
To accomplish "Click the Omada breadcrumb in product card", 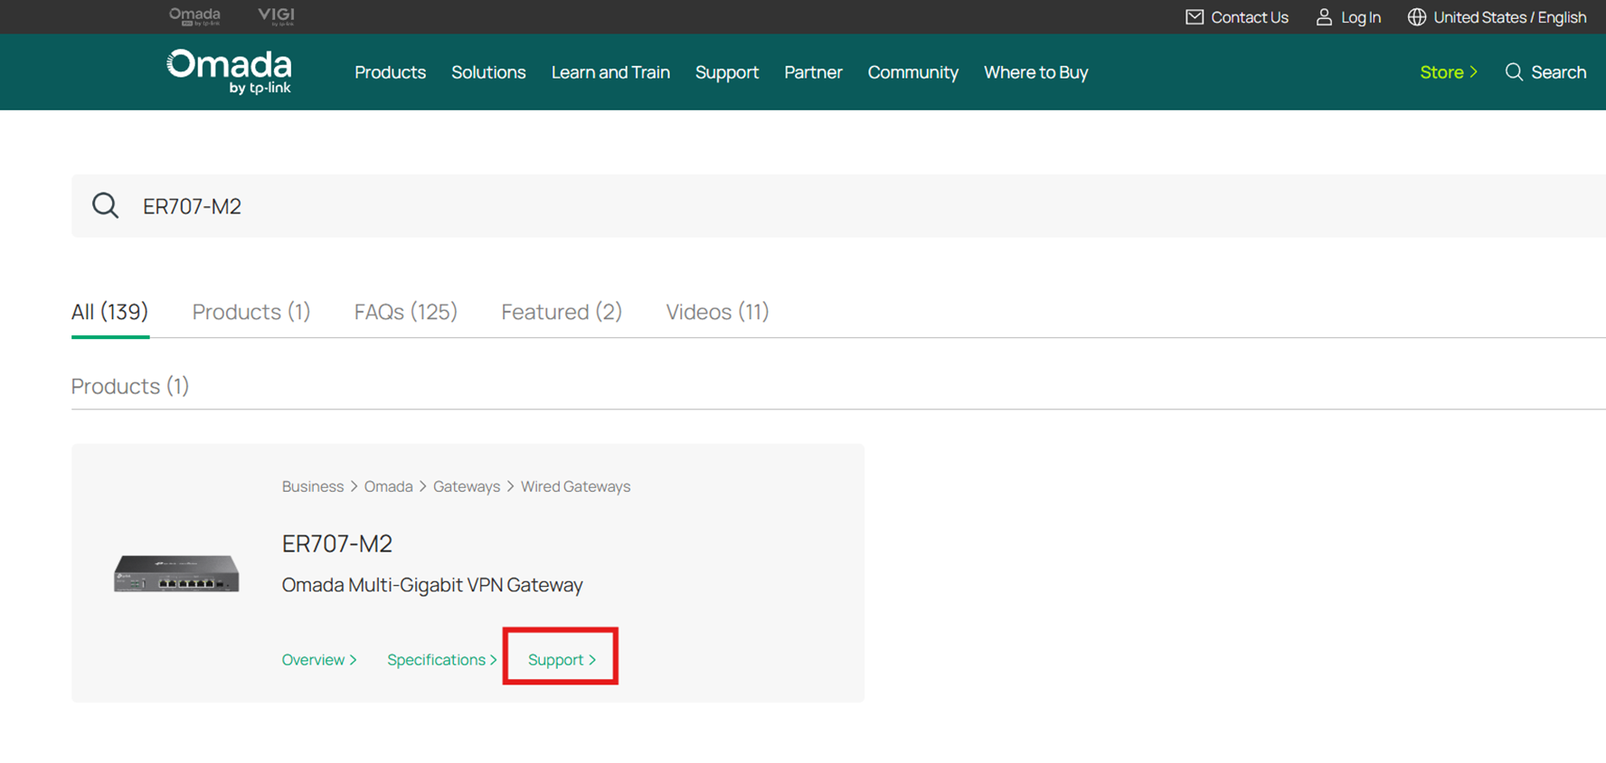I will pyautogui.click(x=388, y=486).
